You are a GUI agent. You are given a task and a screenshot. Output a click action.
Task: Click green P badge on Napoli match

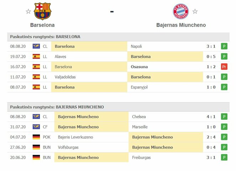tap(224, 46)
